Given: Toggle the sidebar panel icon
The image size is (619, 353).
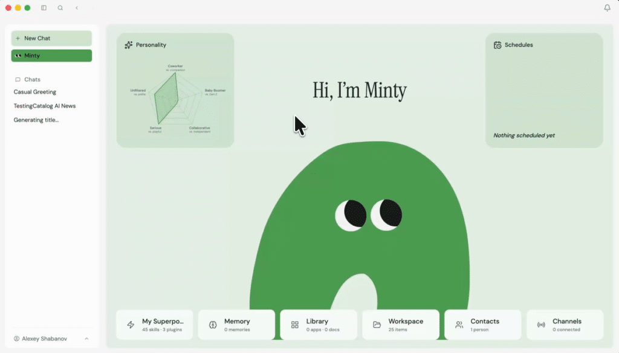Looking at the screenshot, I should click(x=44, y=8).
